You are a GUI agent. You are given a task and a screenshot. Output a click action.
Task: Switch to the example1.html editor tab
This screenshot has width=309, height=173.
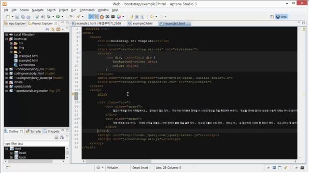[x=97, y=24]
